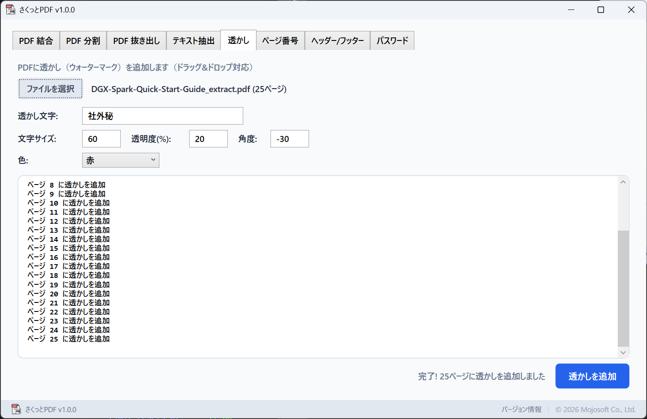Switch to ヘッダー/フッター tab
This screenshot has height=419, width=647.
click(x=337, y=41)
